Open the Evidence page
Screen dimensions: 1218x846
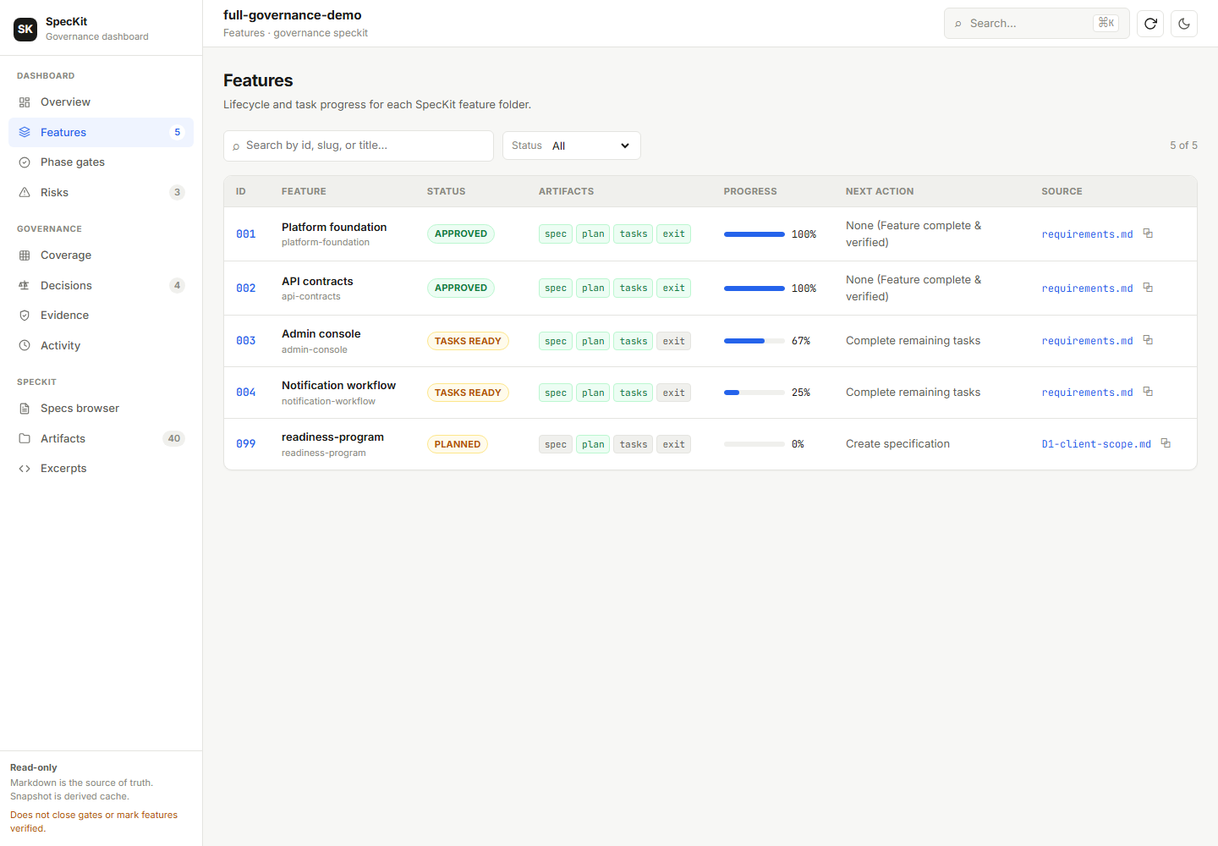click(101, 316)
